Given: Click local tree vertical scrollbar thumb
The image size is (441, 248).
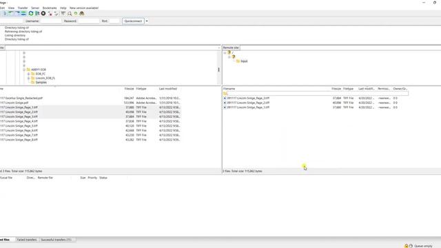Looking at the screenshot, I should pos(219,70).
